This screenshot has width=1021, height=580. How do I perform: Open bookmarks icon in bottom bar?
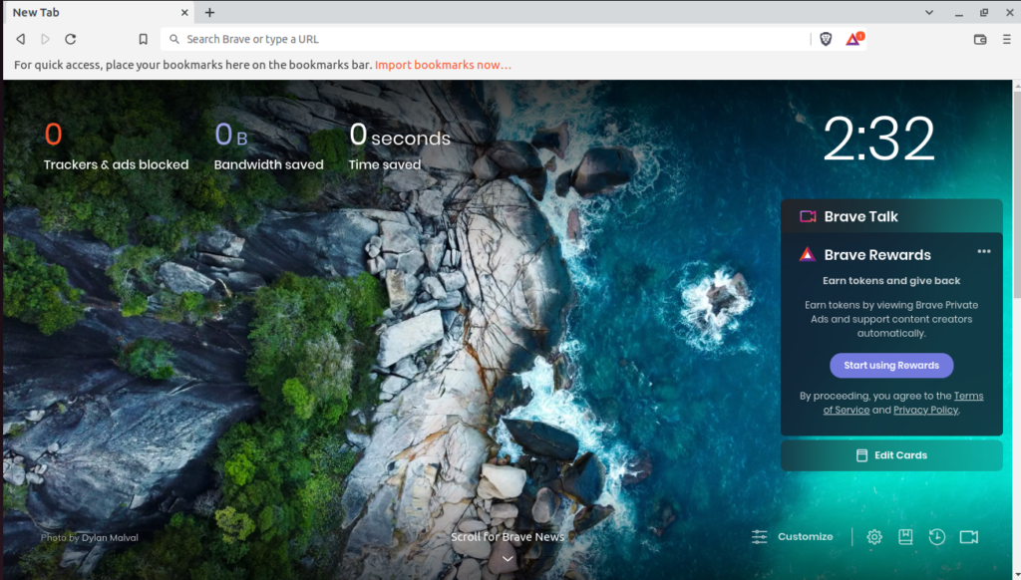coord(905,537)
